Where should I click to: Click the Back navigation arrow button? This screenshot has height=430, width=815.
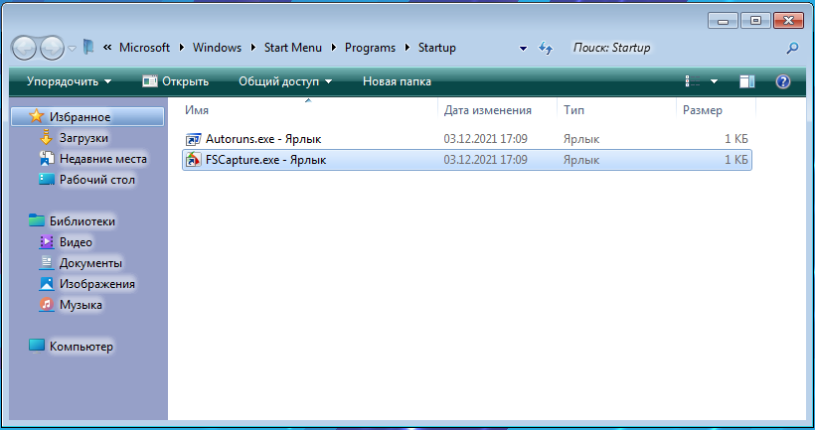25,47
